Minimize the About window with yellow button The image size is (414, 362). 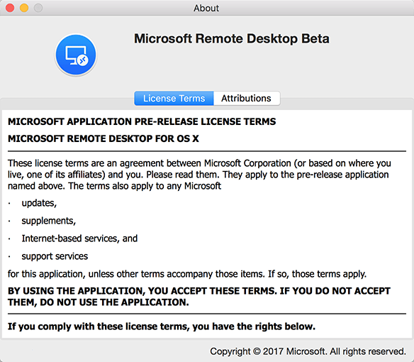coord(24,8)
